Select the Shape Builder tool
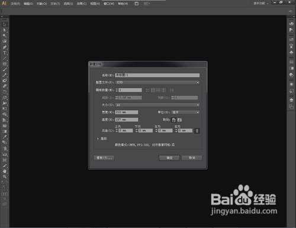The width and height of the screenshot is (296, 228). coord(5,114)
